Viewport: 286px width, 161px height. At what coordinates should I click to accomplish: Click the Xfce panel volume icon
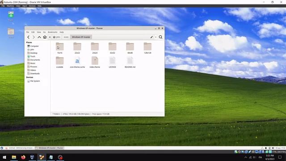pos(273,148)
